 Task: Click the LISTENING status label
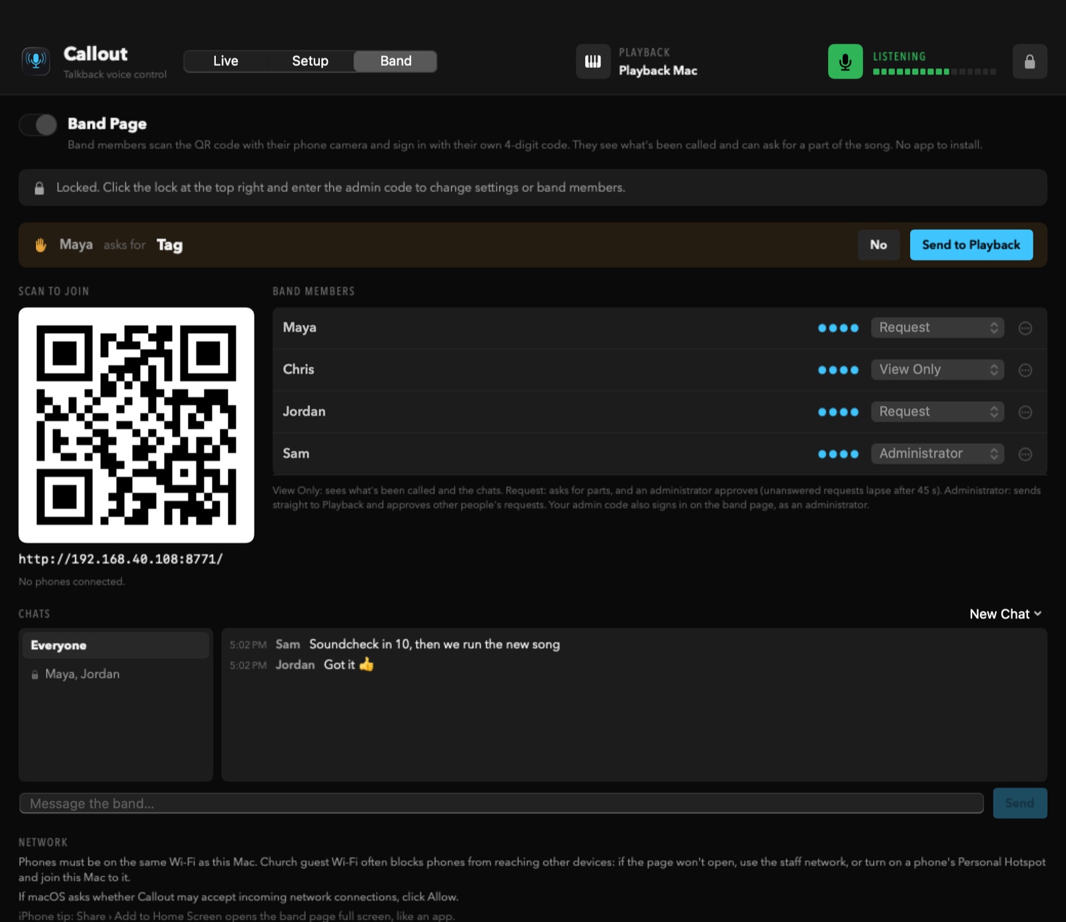click(x=899, y=57)
